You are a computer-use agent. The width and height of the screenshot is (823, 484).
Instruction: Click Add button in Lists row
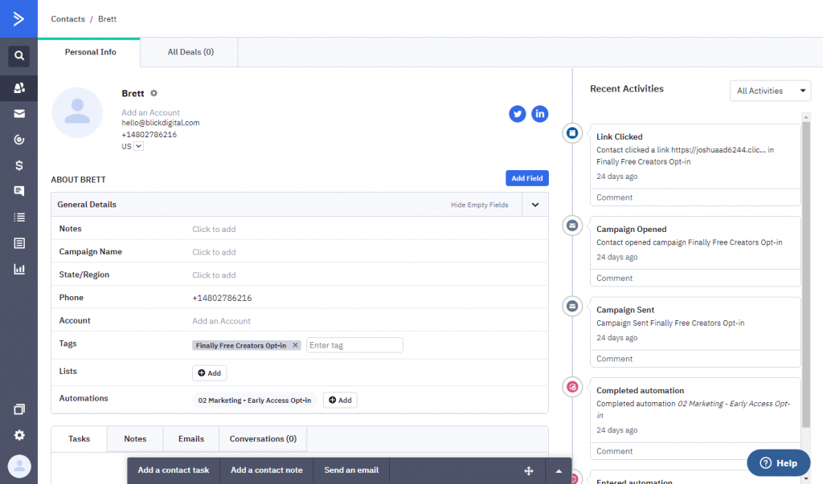coord(210,372)
